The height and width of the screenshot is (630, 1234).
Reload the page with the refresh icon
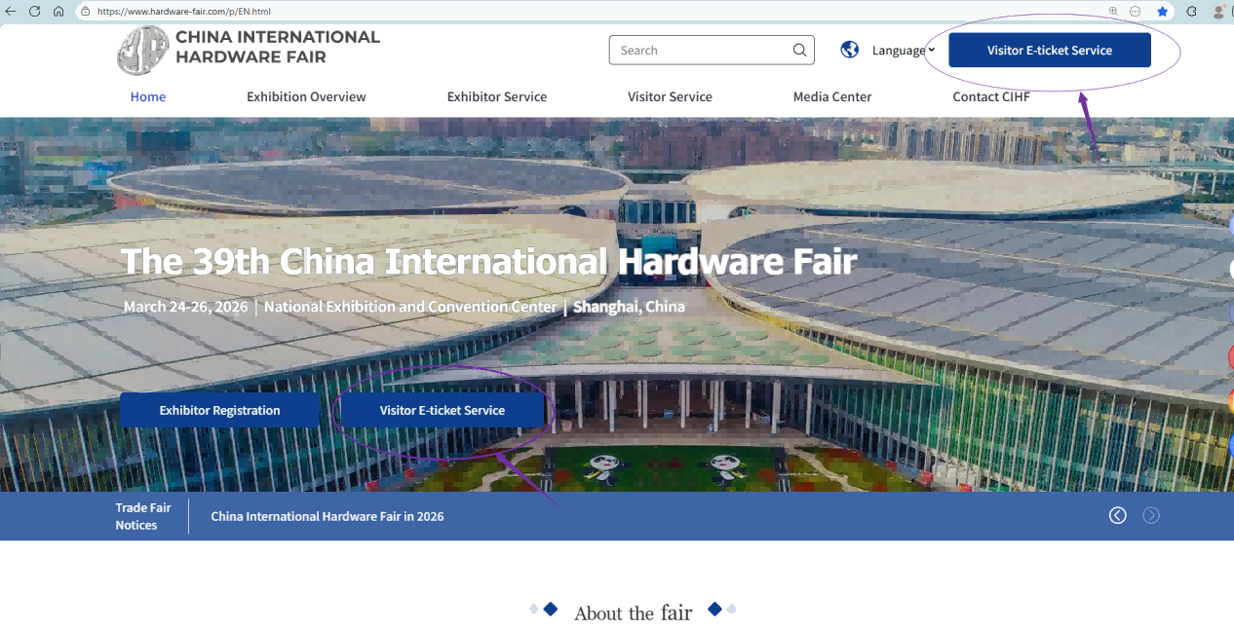click(35, 11)
